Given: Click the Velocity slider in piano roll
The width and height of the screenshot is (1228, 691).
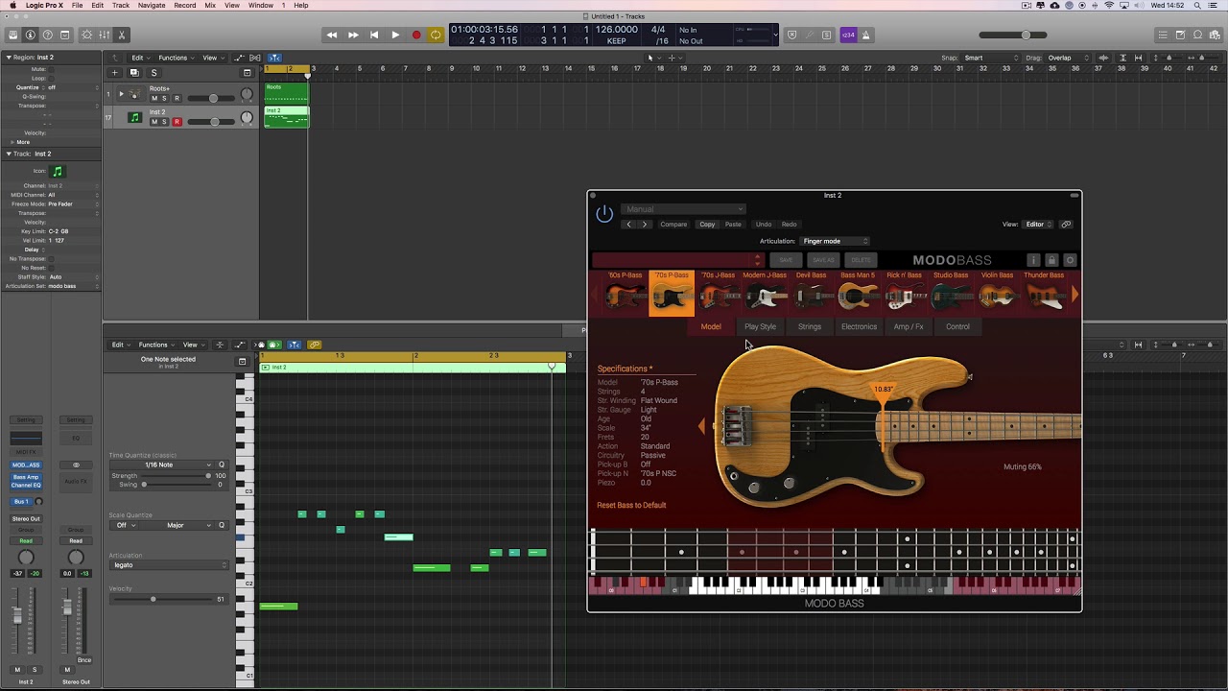Looking at the screenshot, I should (x=161, y=599).
